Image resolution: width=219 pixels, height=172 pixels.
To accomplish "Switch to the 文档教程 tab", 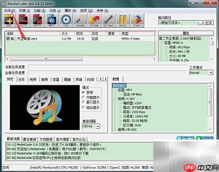I will pos(46,139).
